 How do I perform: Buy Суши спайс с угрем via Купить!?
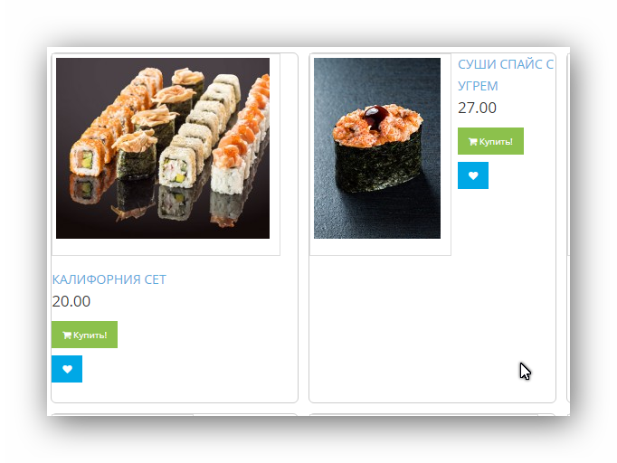tap(490, 141)
